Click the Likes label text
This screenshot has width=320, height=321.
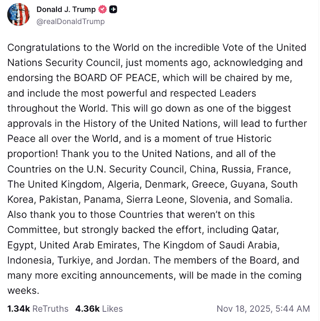coord(112,309)
